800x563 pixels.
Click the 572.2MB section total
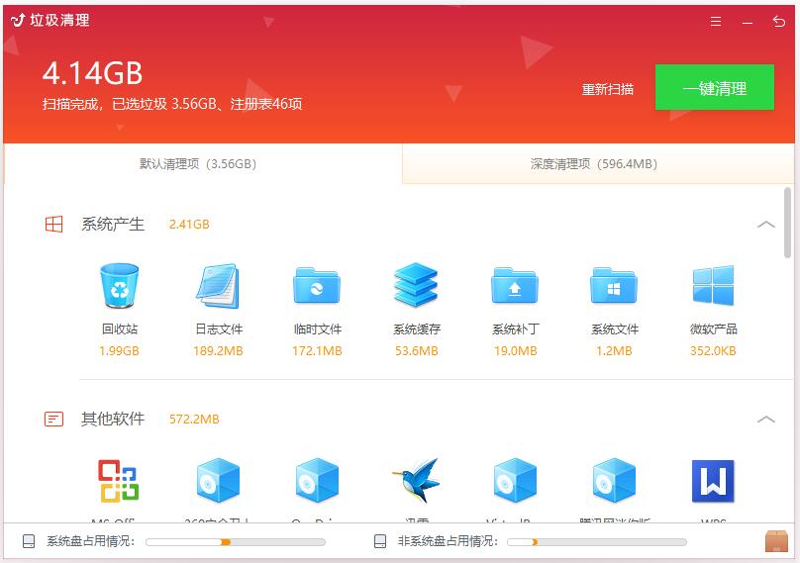coord(194,420)
